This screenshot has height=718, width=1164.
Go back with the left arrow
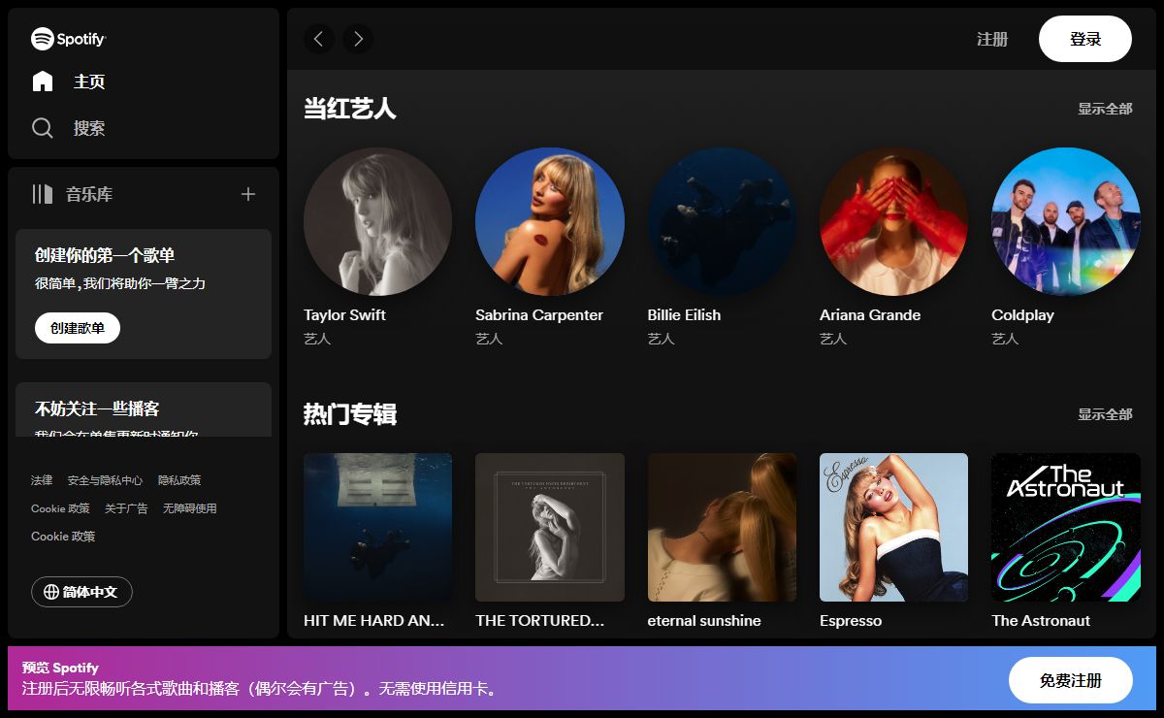[x=319, y=39]
